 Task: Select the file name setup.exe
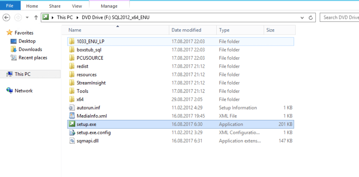pyautogui.click(x=86, y=124)
